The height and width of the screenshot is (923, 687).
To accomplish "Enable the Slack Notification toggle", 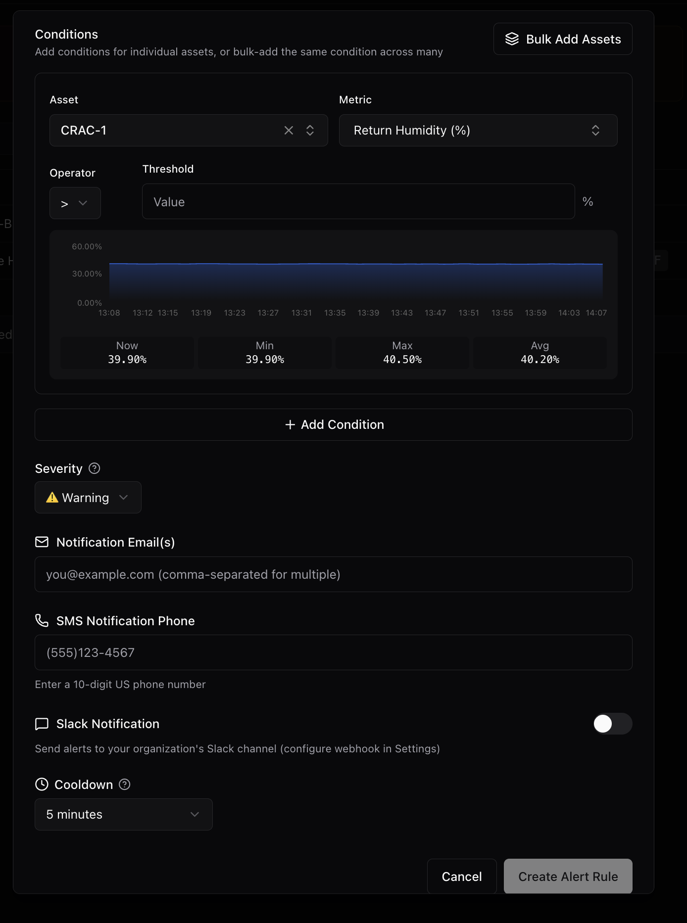I will pos(612,724).
